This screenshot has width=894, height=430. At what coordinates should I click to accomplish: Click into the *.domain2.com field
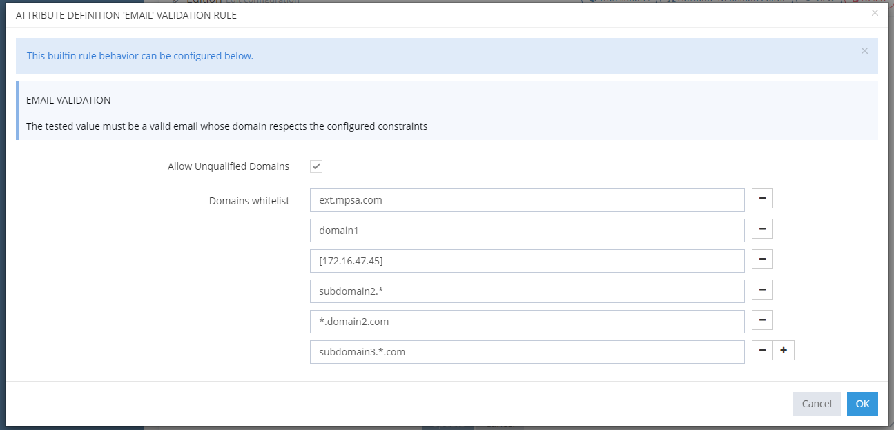tap(527, 322)
